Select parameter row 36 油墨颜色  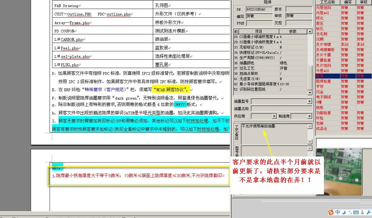(270, 63)
